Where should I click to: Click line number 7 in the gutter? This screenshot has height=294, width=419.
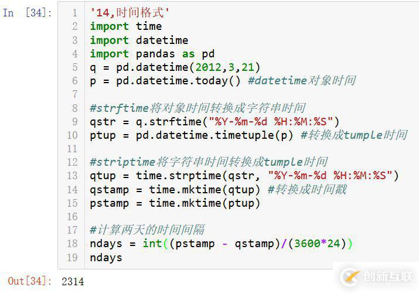point(74,94)
